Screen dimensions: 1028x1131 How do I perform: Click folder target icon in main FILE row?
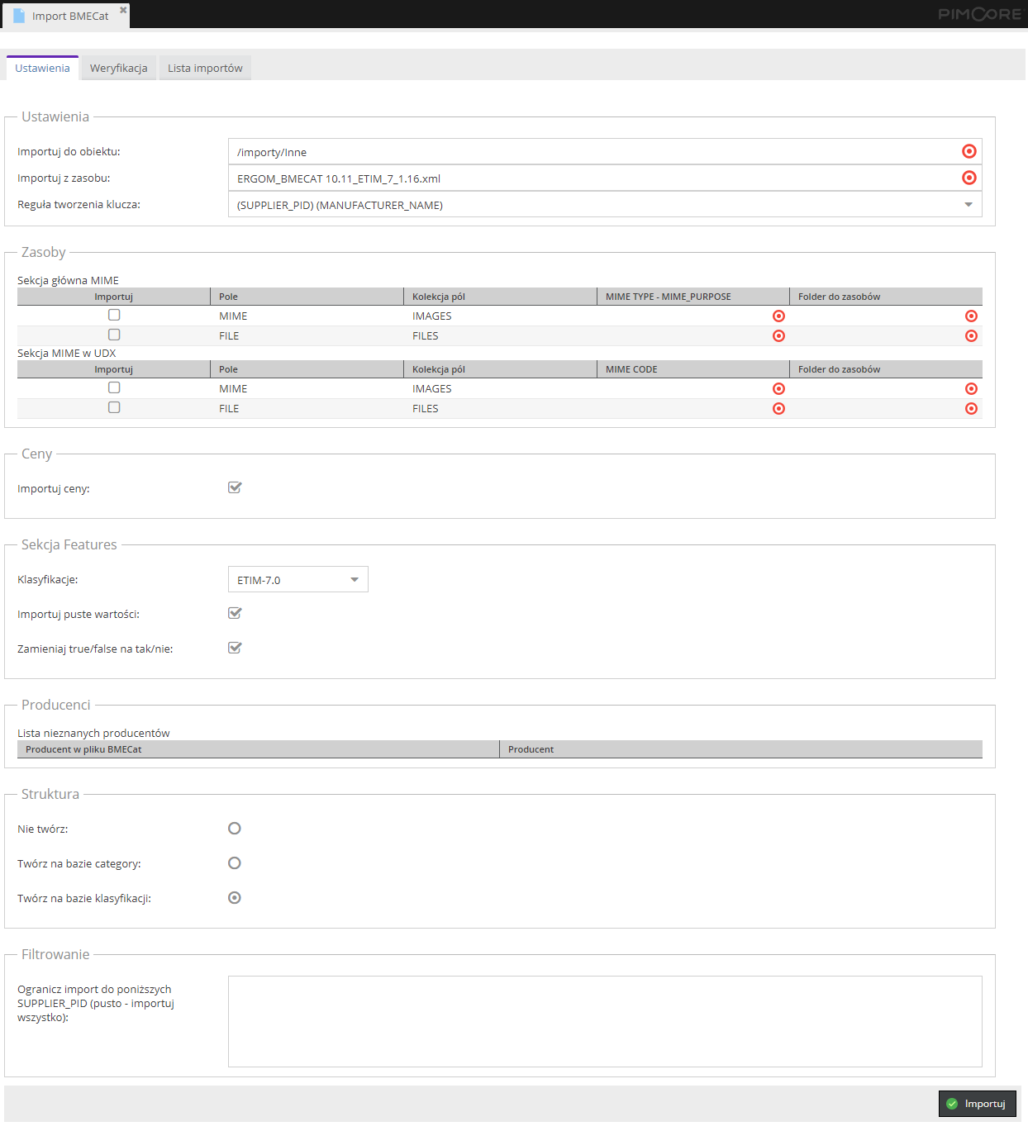[971, 336]
